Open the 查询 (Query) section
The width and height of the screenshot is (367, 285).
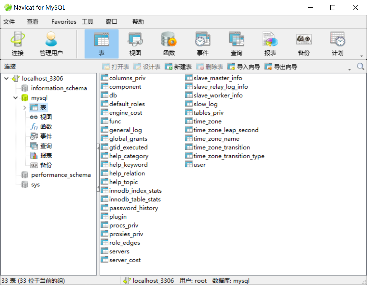(236, 43)
